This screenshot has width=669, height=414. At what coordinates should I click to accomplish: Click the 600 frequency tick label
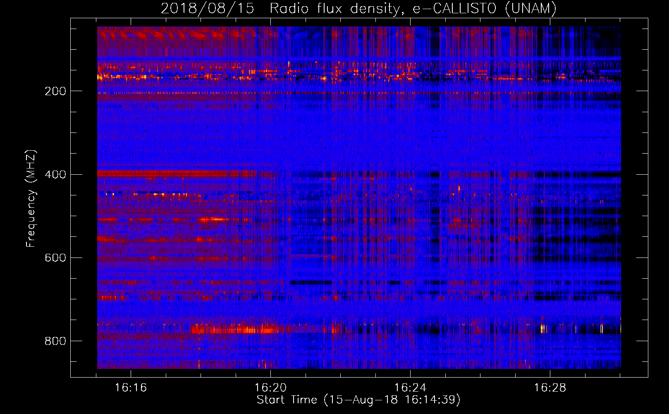[x=55, y=258]
